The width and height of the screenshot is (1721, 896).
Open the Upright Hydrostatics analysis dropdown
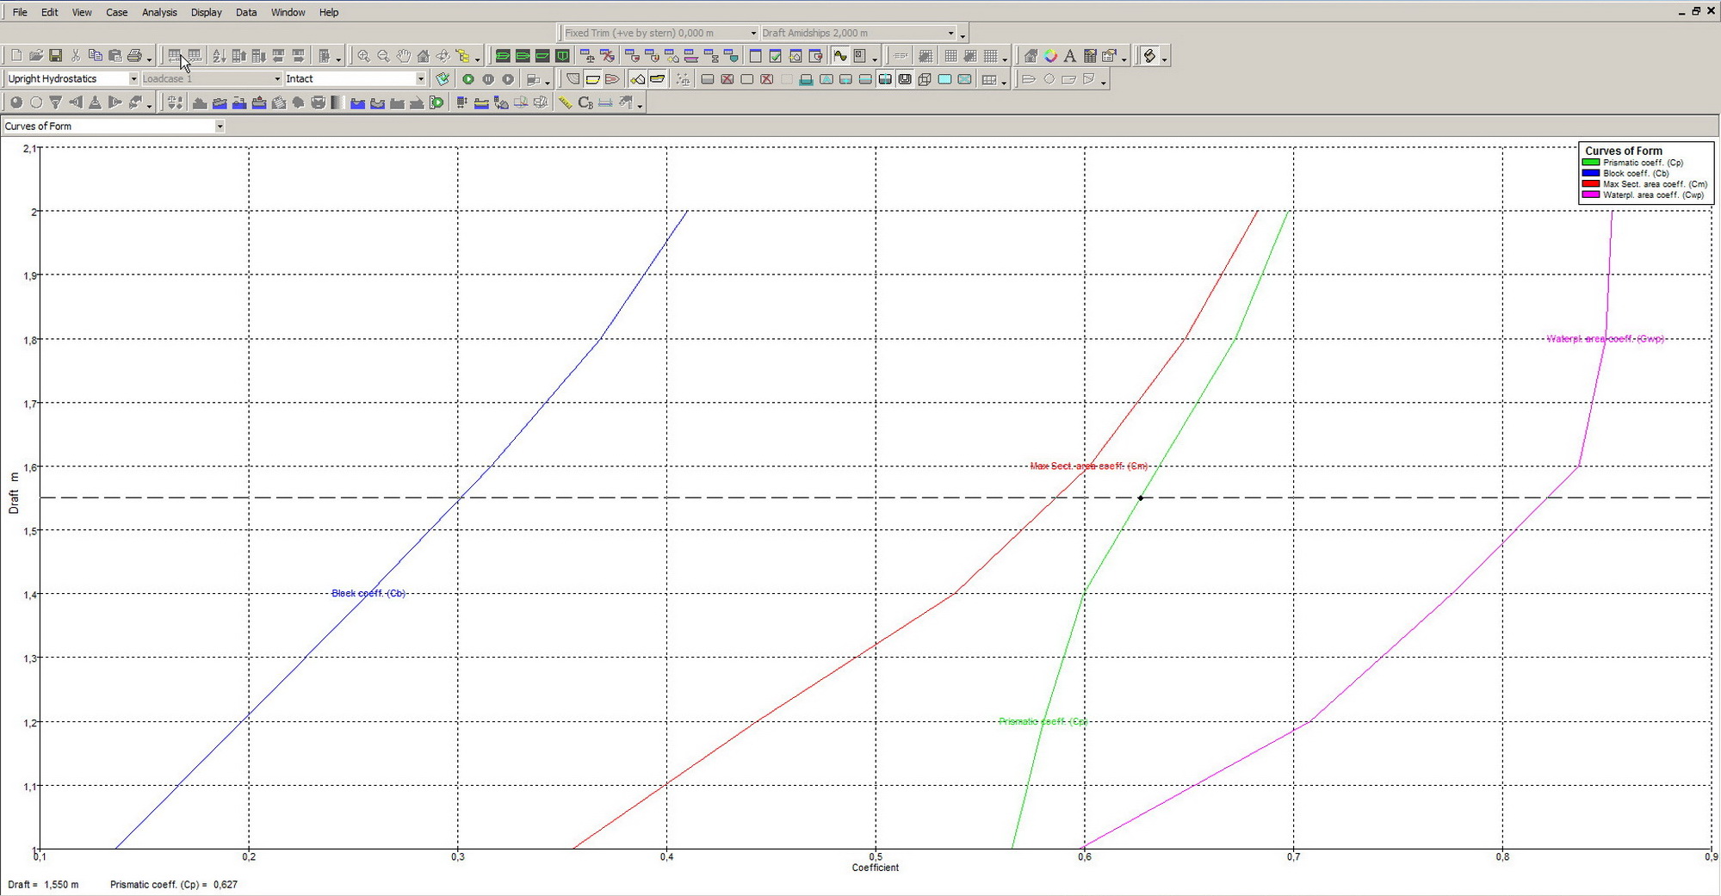click(x=133, y=78)
